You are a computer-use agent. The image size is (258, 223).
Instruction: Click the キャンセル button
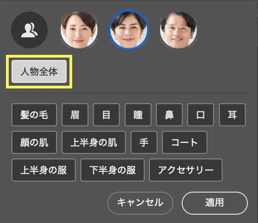pos(140,203)
